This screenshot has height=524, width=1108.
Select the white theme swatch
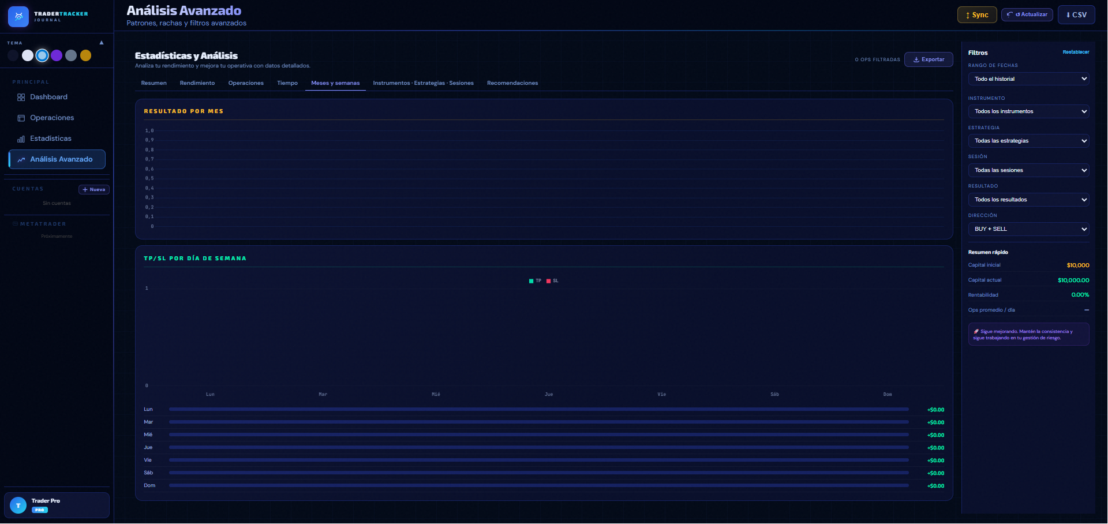tap(28, 55)
